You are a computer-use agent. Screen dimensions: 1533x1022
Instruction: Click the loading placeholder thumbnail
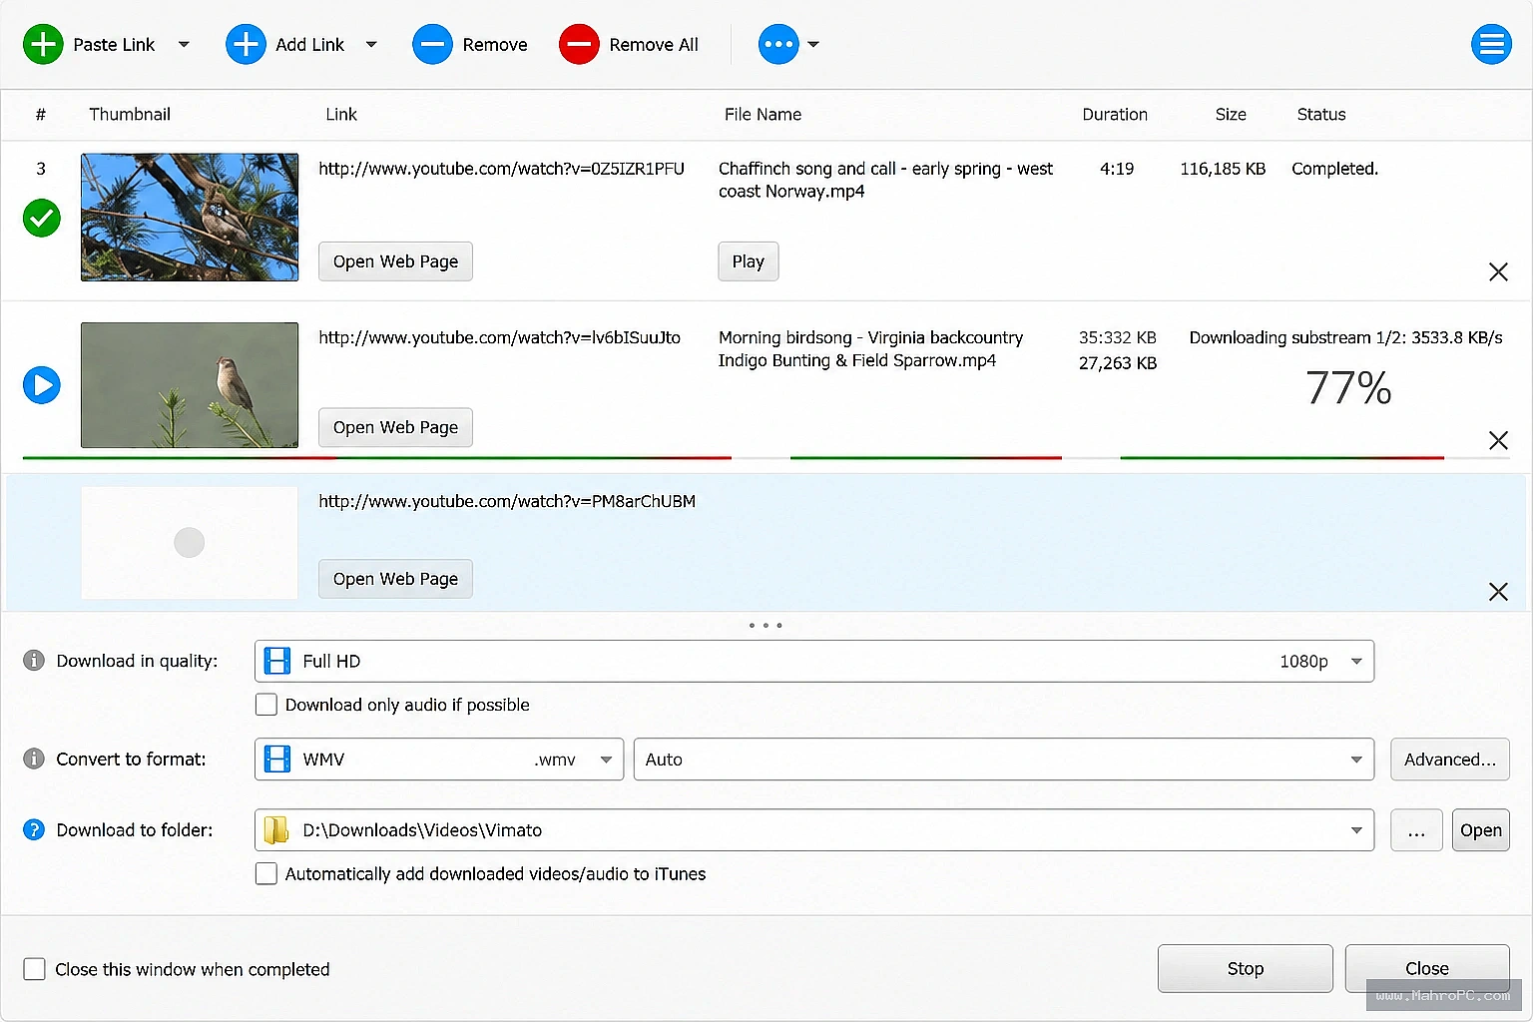(190, 542)
